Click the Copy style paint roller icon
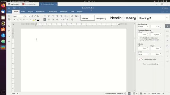170x95 pixels. pyautogui.click(x=72, y=20)
